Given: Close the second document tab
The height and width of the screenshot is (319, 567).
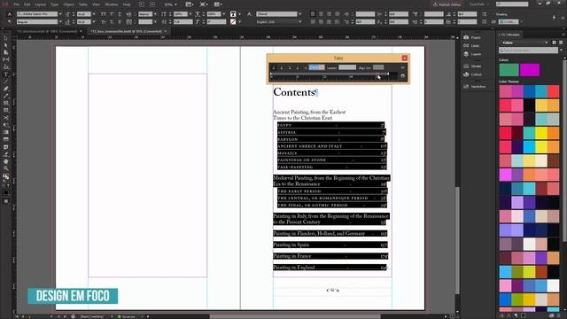Looking at the screenshot, I should [x=166, y=32].
